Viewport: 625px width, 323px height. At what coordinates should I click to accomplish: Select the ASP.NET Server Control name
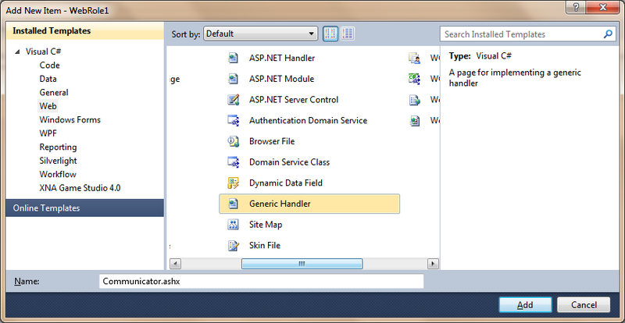[294, 100]
